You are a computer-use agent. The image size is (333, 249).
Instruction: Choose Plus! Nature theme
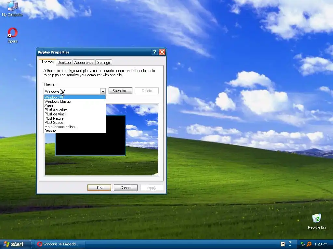74,118
